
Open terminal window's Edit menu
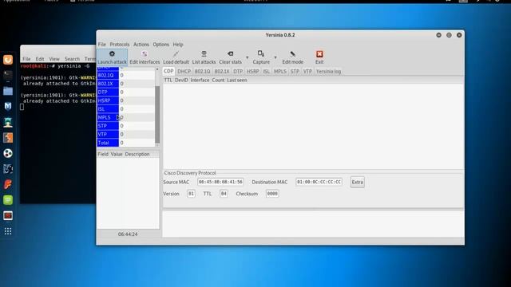(40, 59)
